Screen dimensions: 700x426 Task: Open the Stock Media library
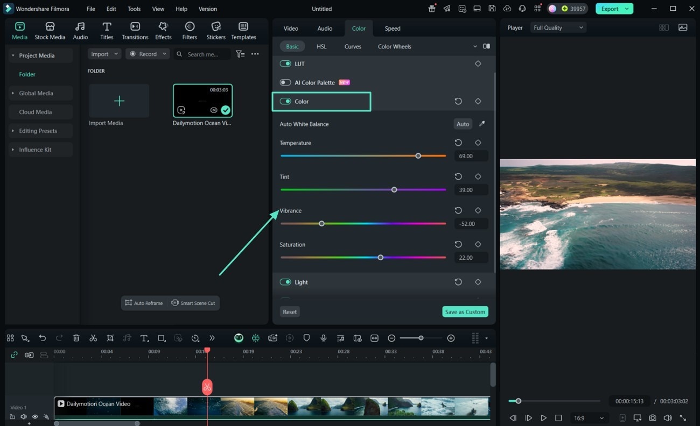click(x=50, y=31)
